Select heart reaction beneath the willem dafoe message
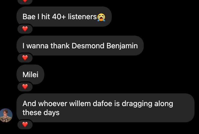This screenshot has height=134, width=199. click(25, 125)
